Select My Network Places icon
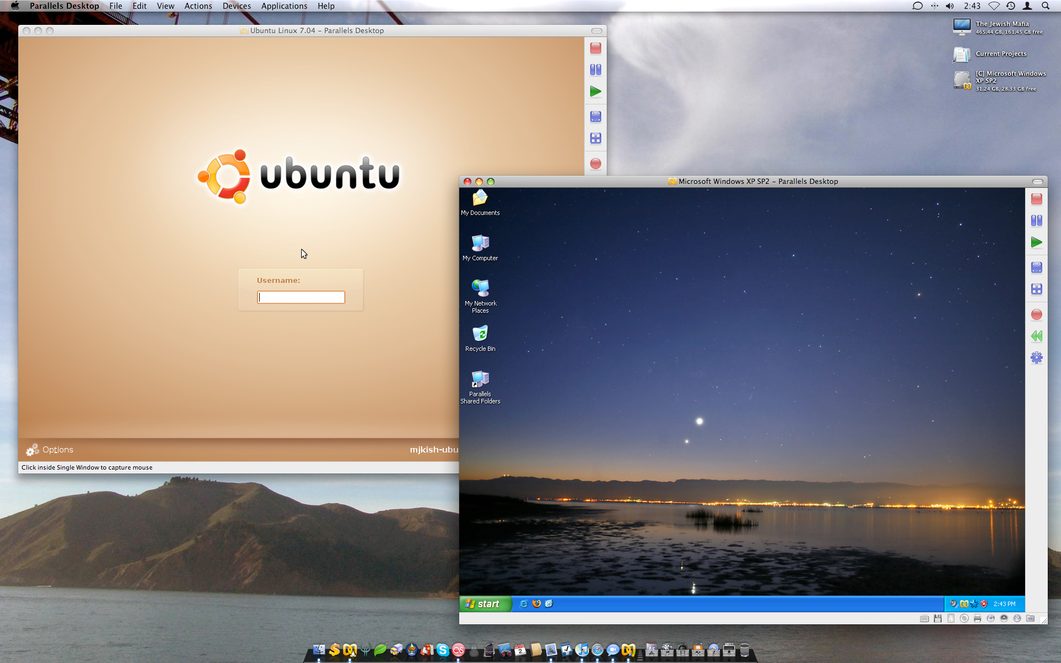 (480, 296)
